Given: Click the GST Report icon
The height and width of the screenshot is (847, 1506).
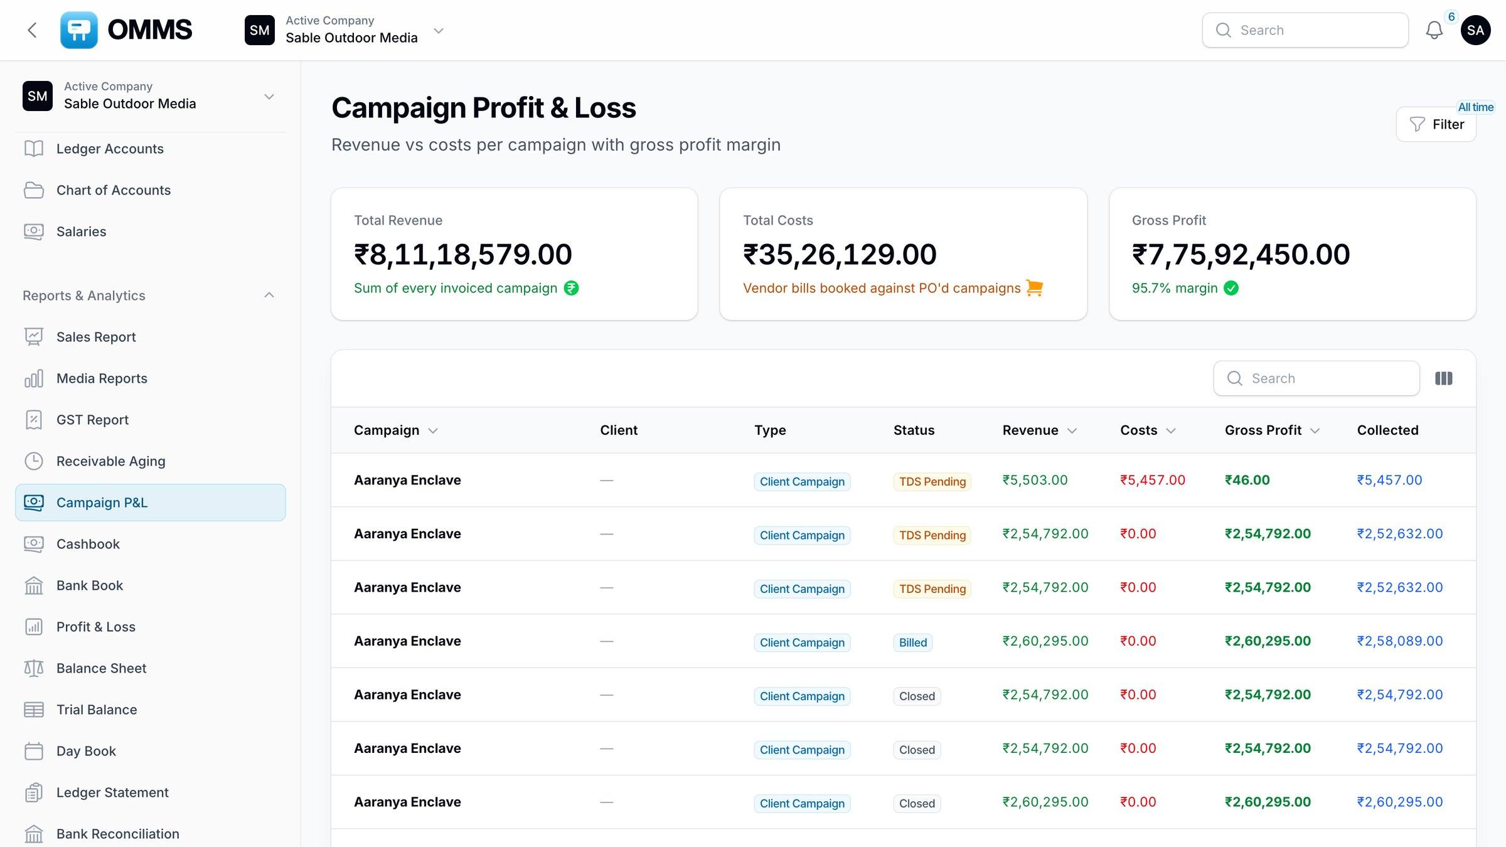Looking at the screenshot, I should click(34, 420).
